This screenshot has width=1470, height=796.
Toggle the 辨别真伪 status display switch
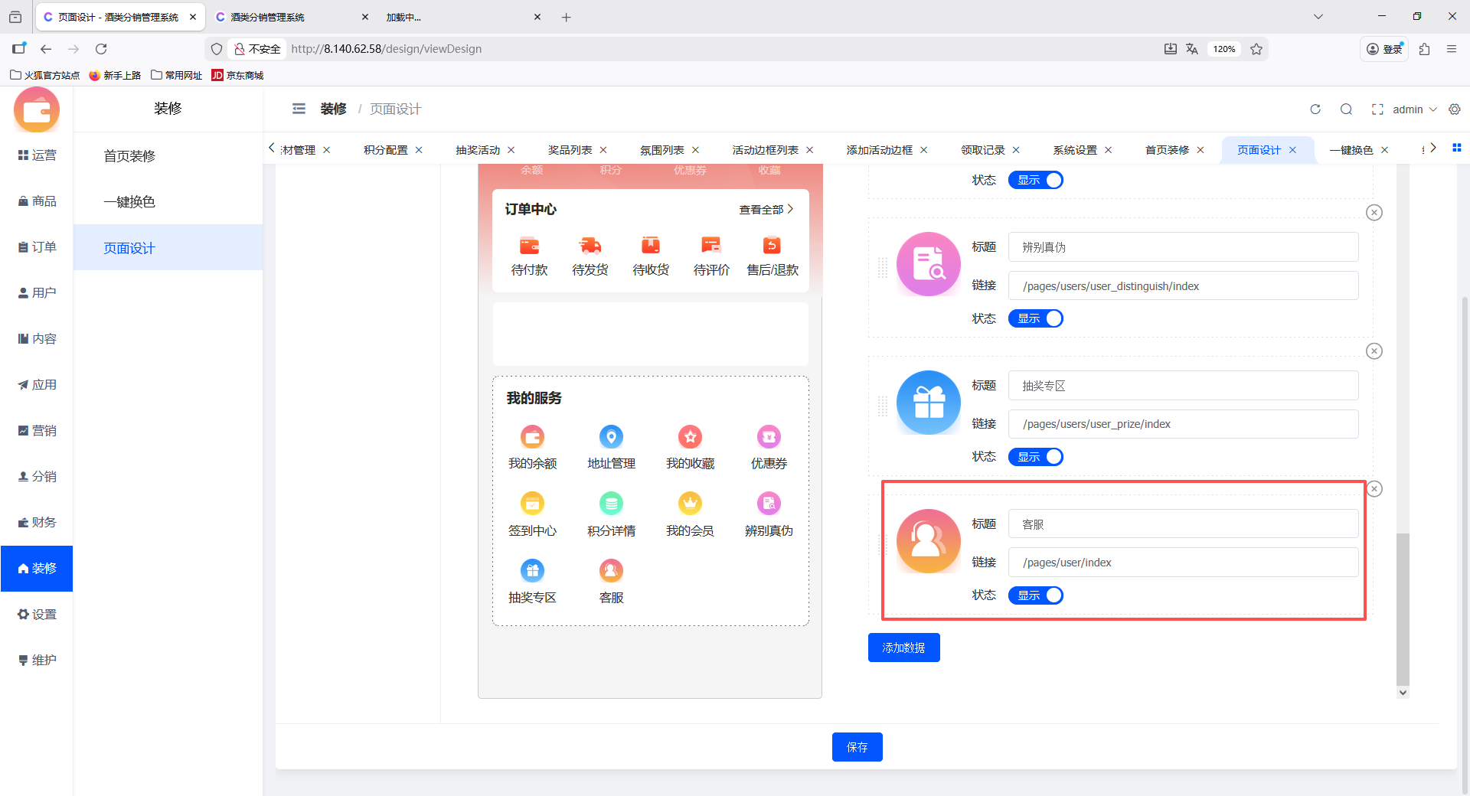pyautogui.click(x=1035, y=318)
